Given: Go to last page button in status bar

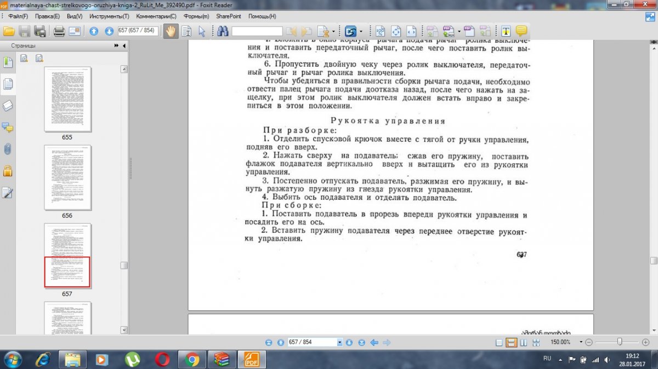Looking at the screenshot, I should tap(362, 342).
